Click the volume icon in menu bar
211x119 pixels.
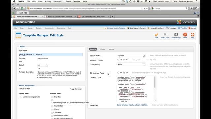[x=150, y=1]
